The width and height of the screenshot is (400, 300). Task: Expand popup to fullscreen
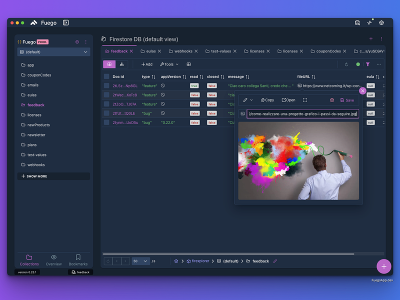(305, 100)
